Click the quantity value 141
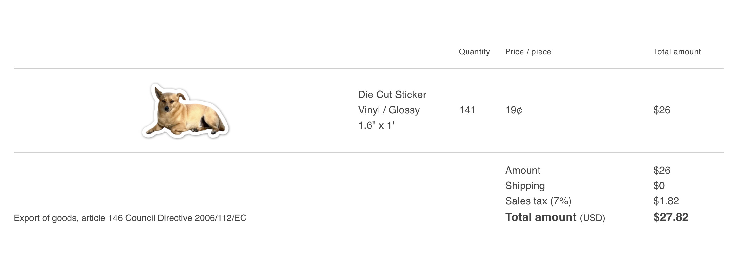The image size is (750, 258). pyautogui.click(x=467, y=110)
